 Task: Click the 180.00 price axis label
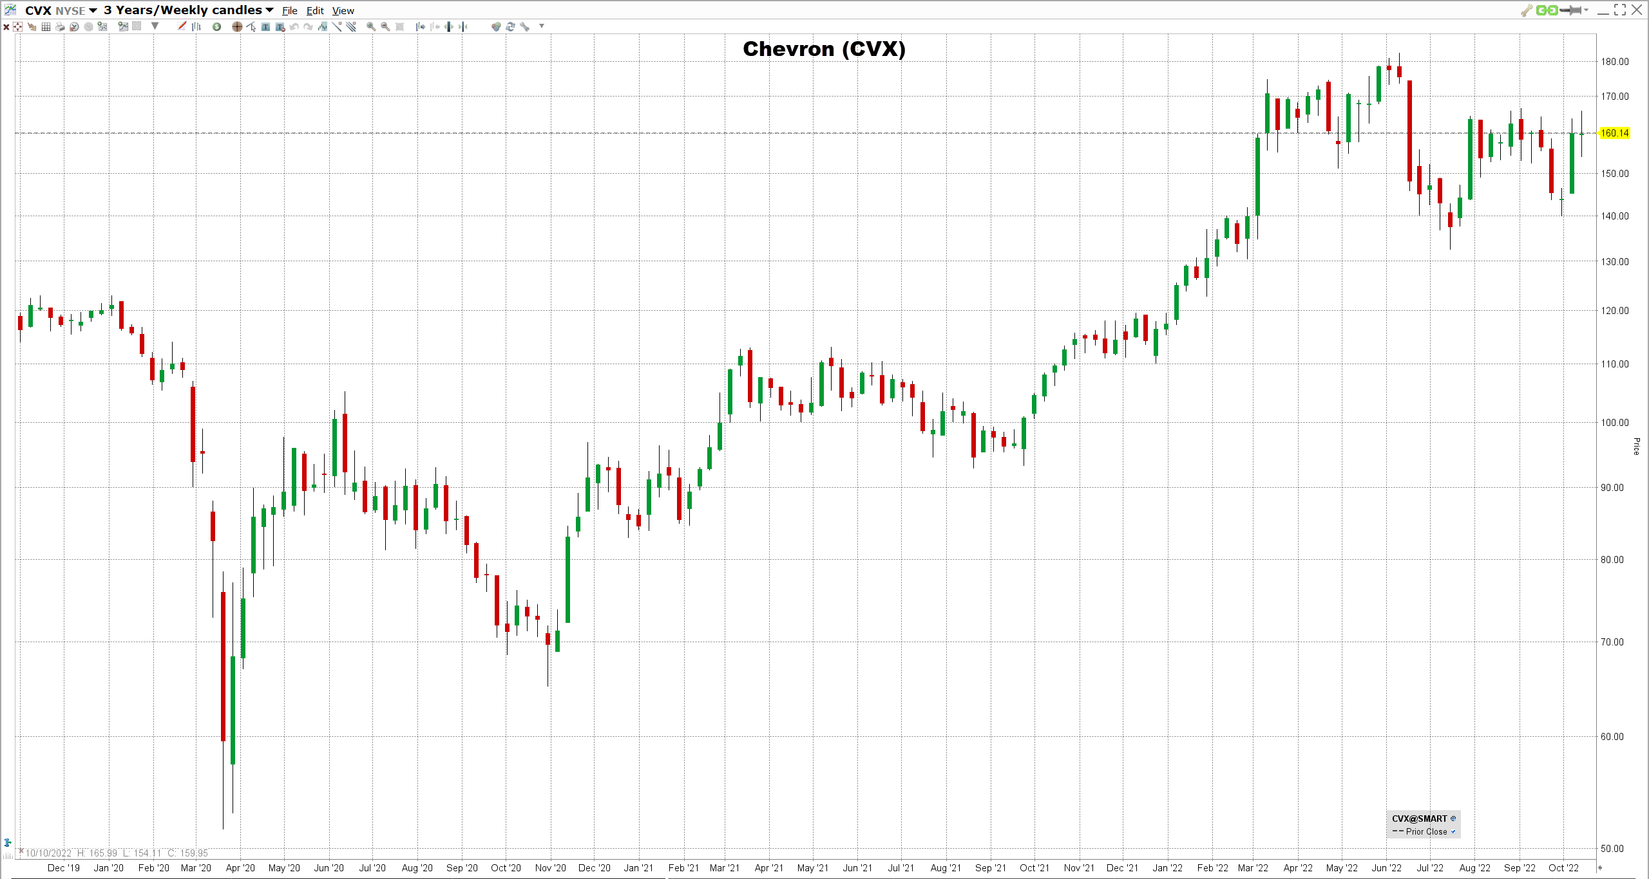click(1614, 62)
